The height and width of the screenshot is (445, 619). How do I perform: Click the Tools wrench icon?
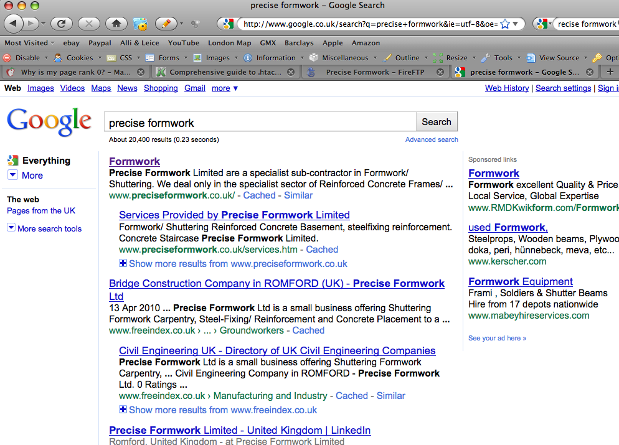(x=486, y=58)
